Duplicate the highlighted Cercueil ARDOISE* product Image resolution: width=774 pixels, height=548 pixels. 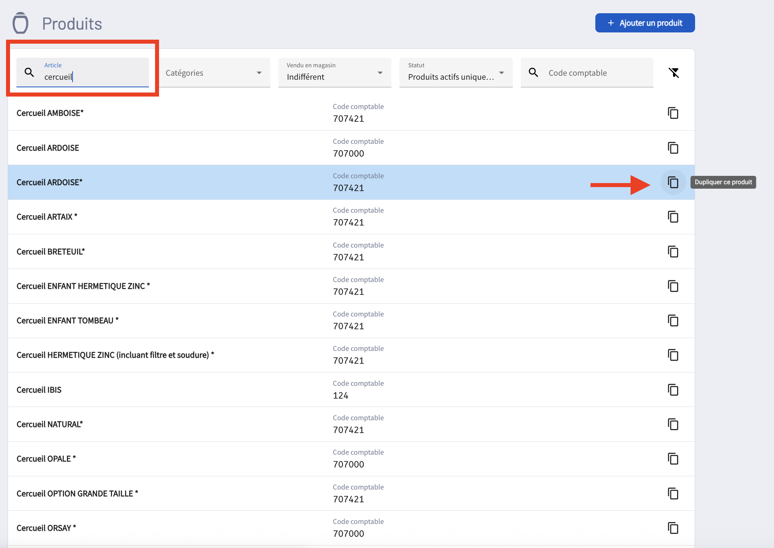click(673, 182)
